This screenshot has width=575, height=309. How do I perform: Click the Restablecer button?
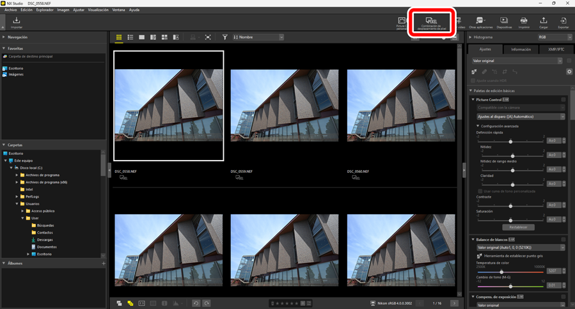tap(518, 227)
